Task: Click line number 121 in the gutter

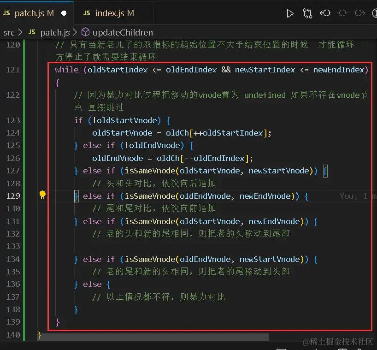Action: point(13,70)
